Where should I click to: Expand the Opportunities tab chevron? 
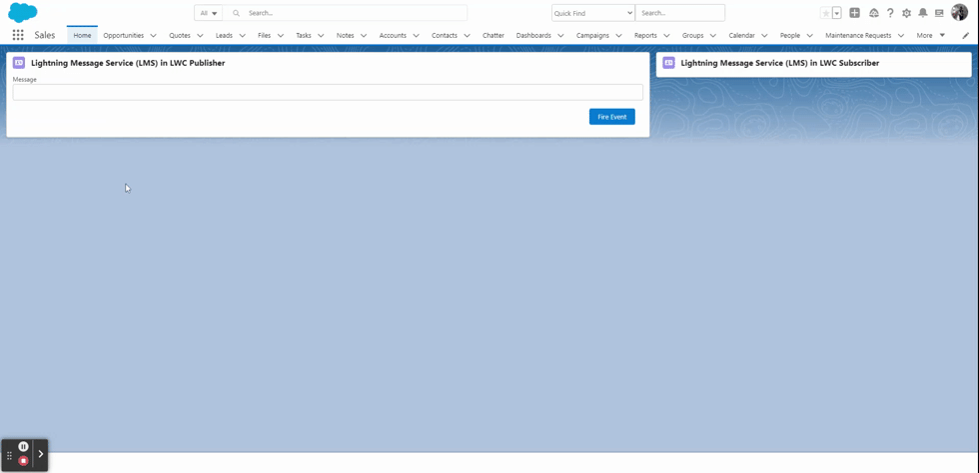pos(153,36)
